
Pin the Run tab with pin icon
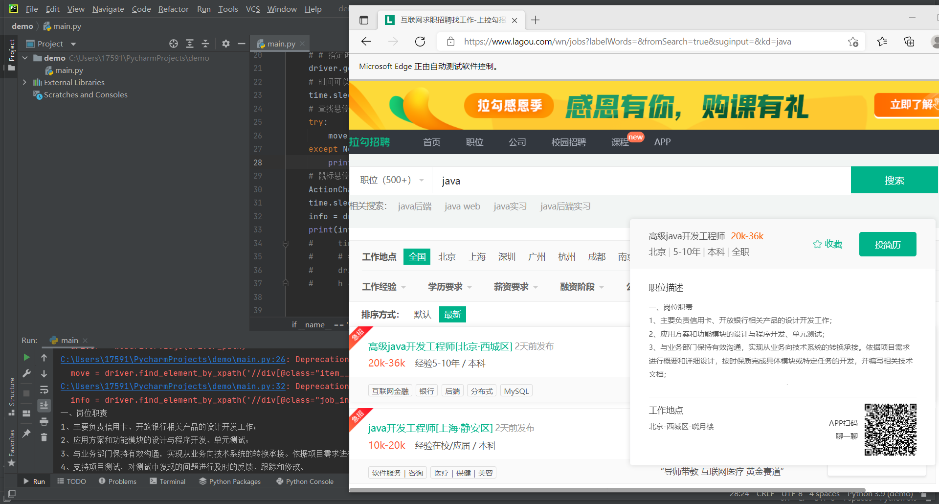coord(27,433)
